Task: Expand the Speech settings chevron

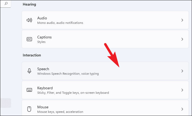Action: 182,71
